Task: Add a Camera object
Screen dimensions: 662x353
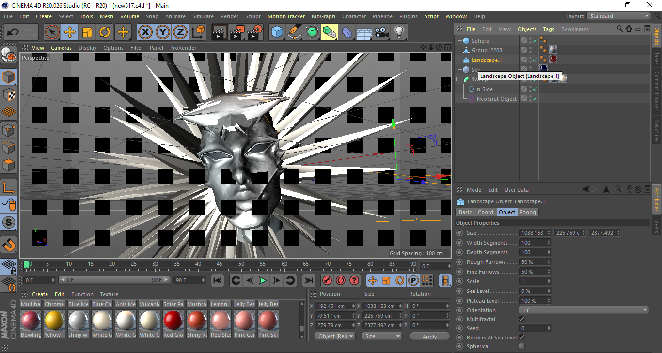Action: pyautogui.click(x=381, y=32)
